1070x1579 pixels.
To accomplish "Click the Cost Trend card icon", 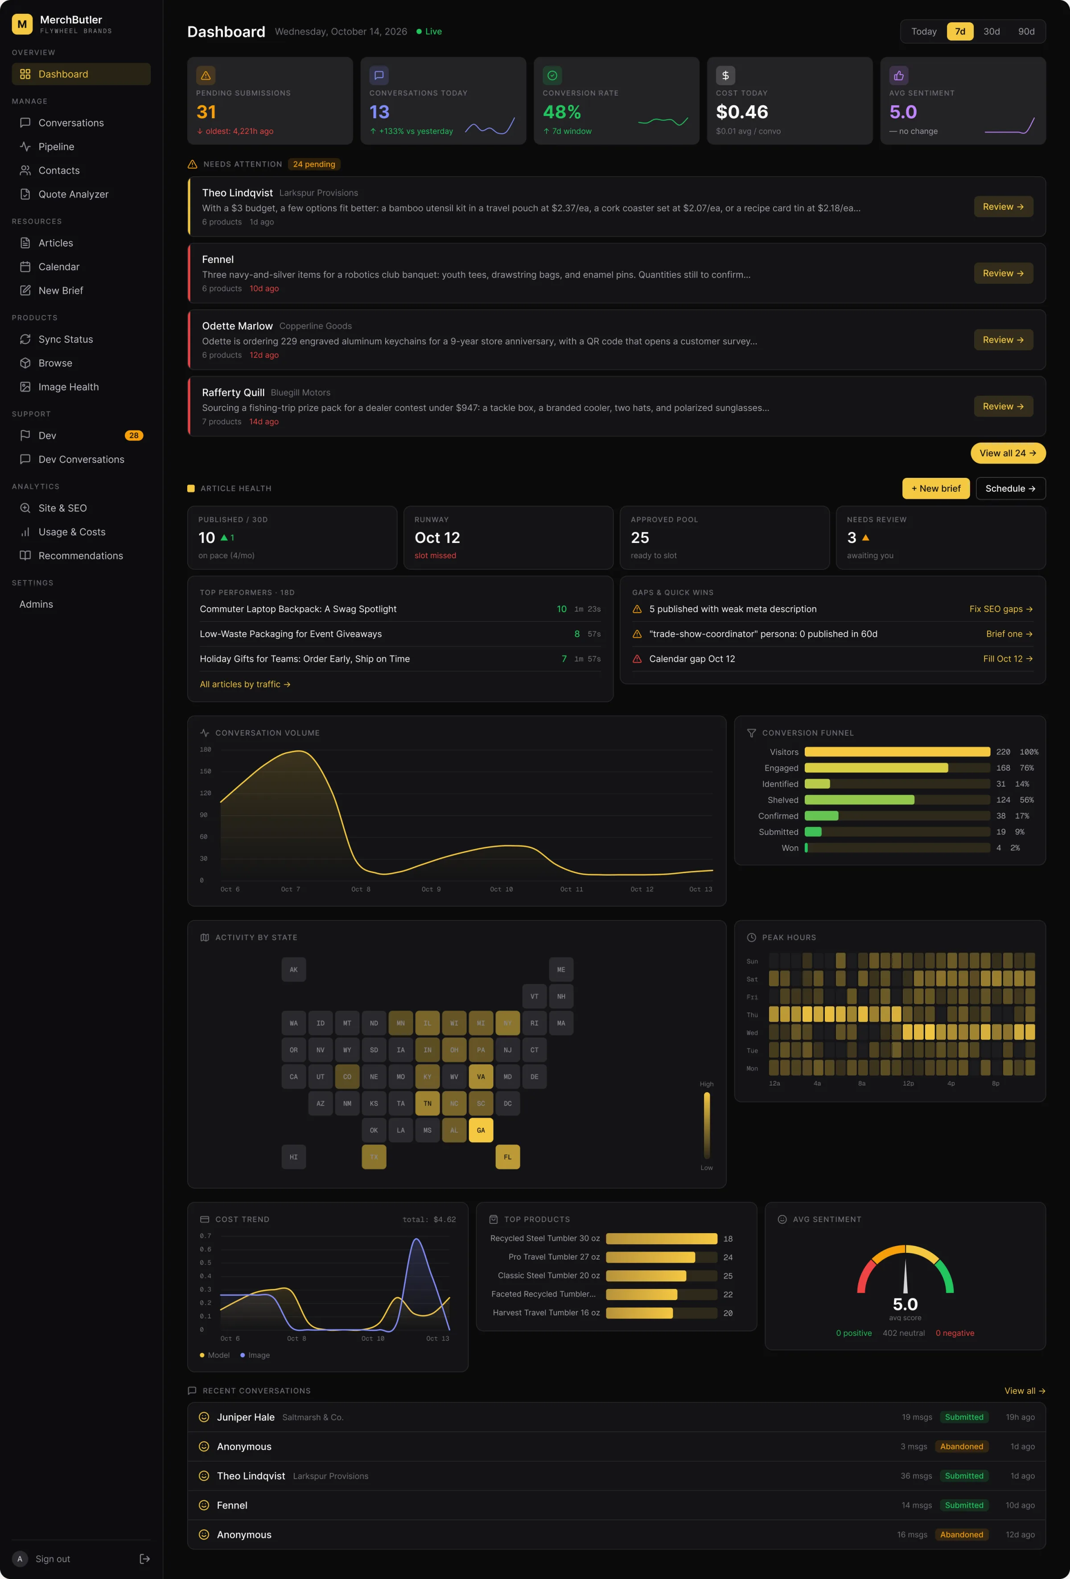I will pos(205,1219).
